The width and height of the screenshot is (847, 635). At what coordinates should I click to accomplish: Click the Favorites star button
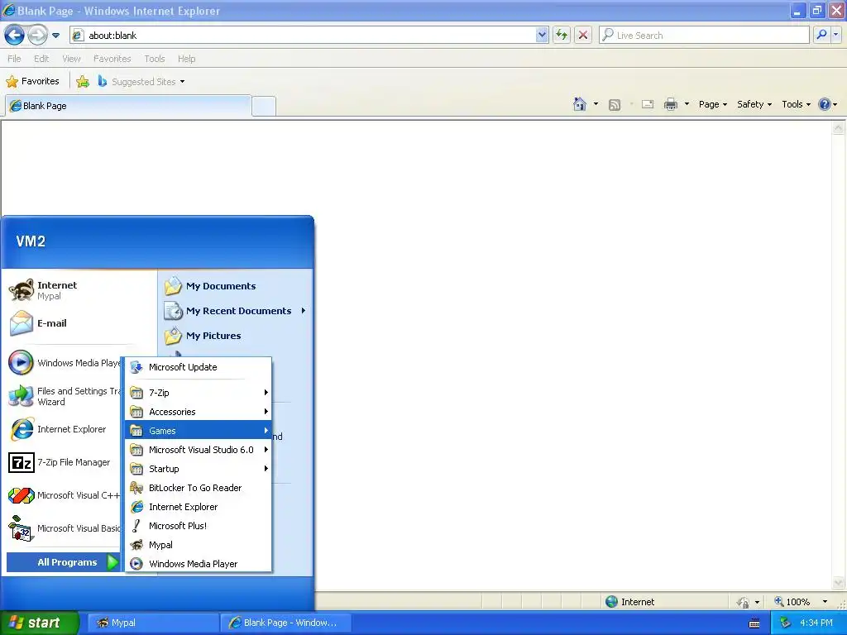tap(32, 82)
